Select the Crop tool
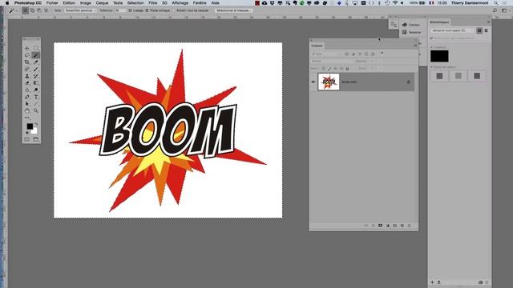Image resolution: width=513 pixels, height=288 pixels. (x=27, y=62)
